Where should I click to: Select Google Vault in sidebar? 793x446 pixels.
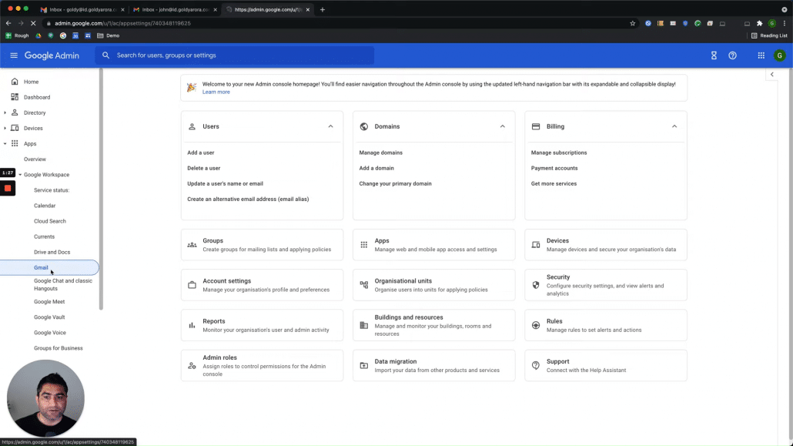tap(49, 317)
